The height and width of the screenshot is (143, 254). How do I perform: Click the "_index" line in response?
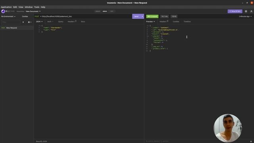pos(160,28)
